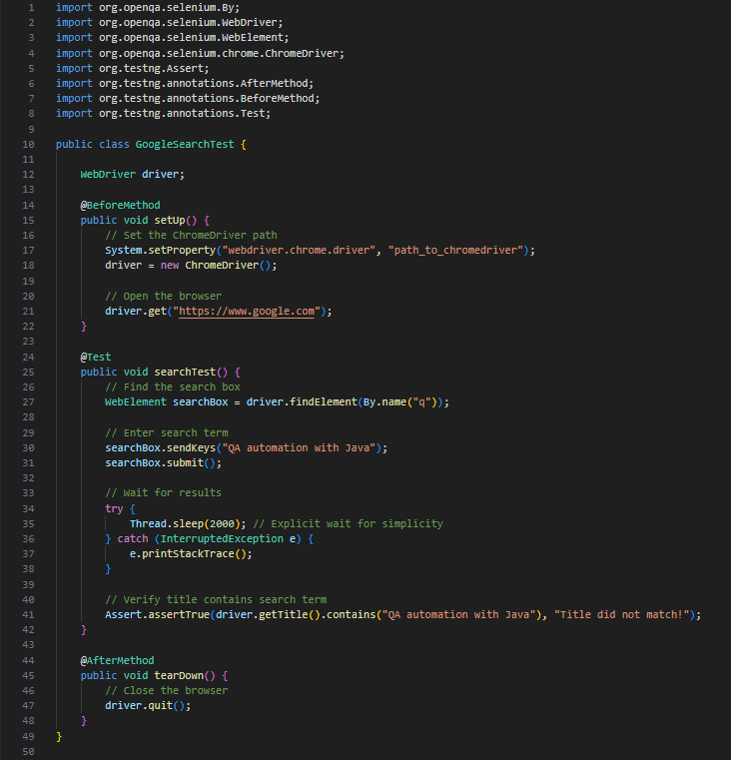Click line number 25 in the gutter
Screen dimensions: 731x760
(28, 373)
